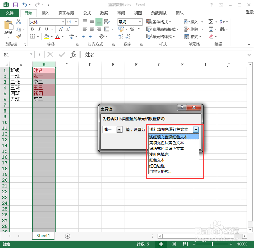
Task: Click the insert function fx button
Action: pyautogui.click(x=73, y=54)
